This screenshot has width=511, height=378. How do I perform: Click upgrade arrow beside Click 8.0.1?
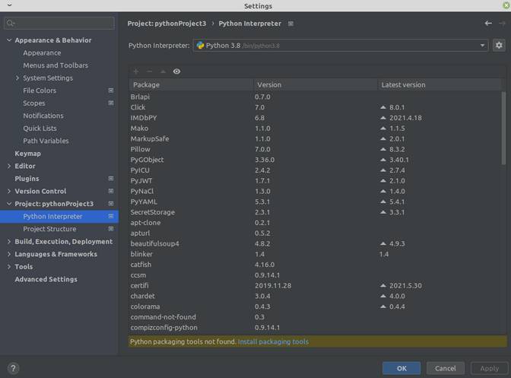point(383,107)
